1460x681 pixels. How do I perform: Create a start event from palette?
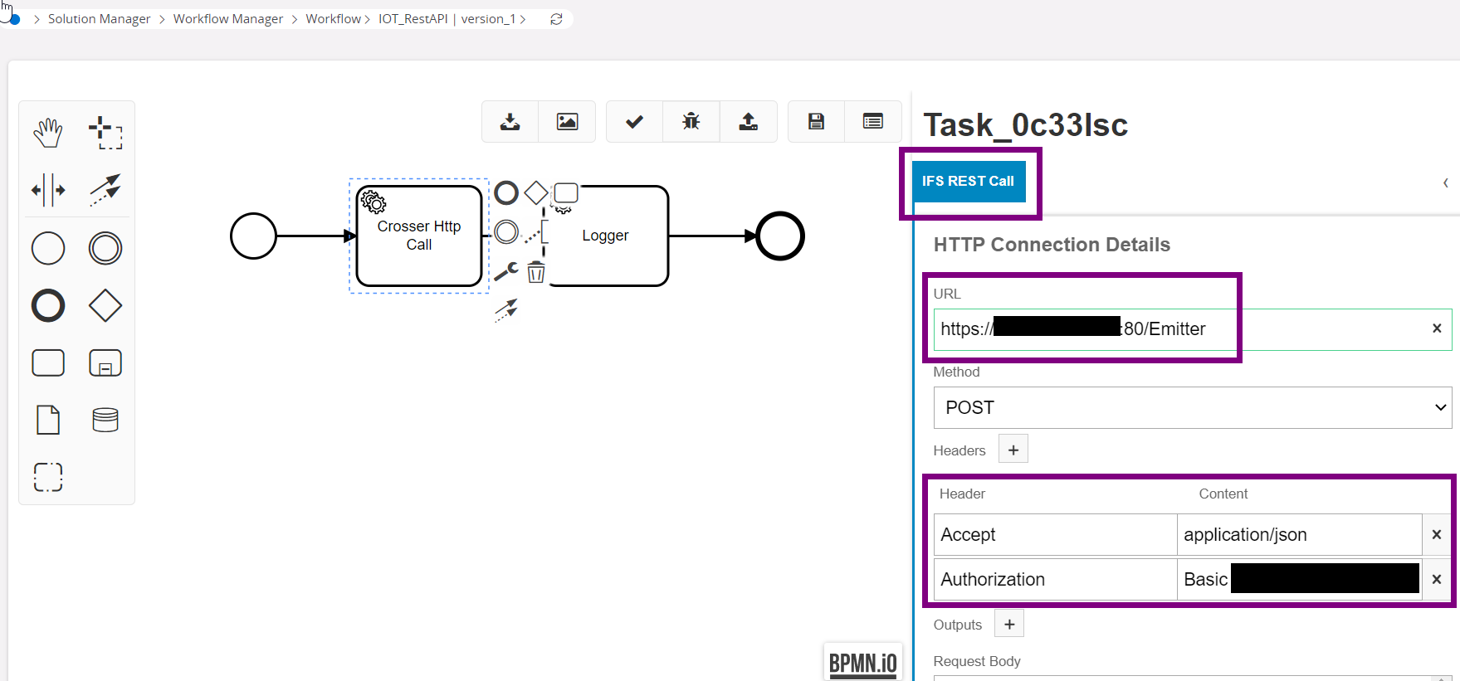pyautogui.click(x=48, y=248)
